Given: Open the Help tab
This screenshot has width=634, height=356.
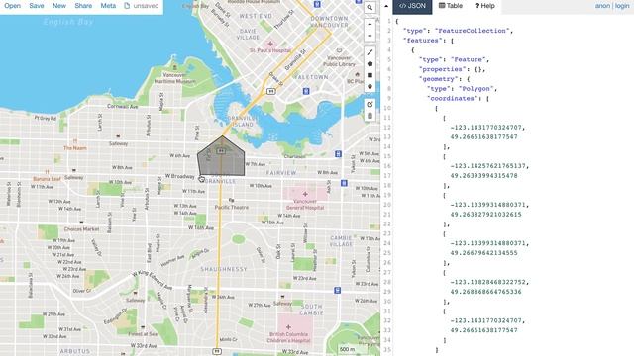Looking at the screenshot, I should [x=484, y=6].
